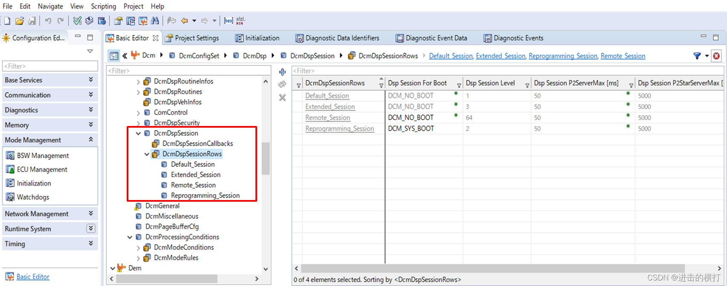Screen dimensions: 727x286
Task: Click the orange Back navigation arrow
Action: tap(184, 21)
